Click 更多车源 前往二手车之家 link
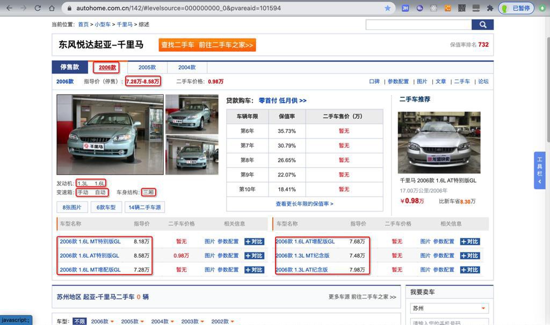550x325 pixels. point(363,297)
